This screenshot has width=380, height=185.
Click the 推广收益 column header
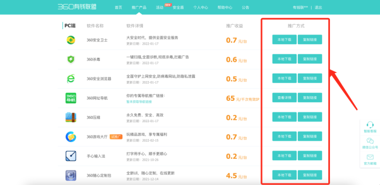coord(235,26)
